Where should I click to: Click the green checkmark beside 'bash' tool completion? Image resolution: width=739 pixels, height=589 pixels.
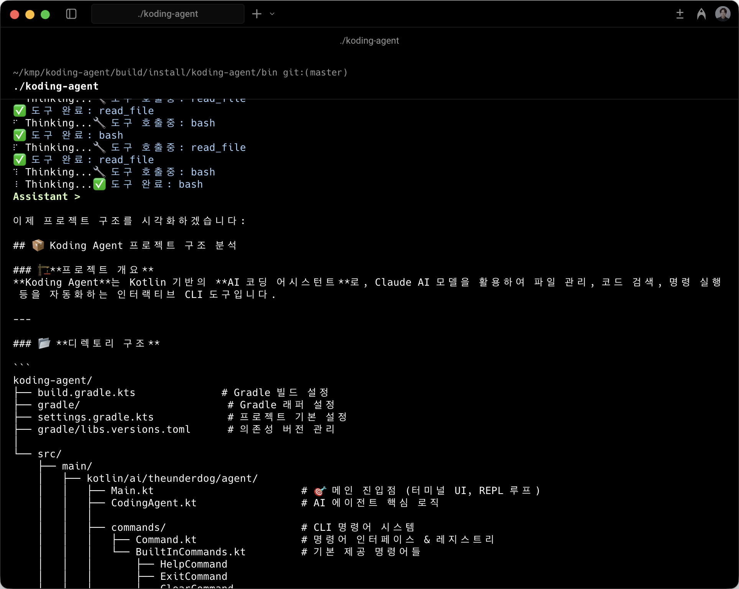pos(20,135)
